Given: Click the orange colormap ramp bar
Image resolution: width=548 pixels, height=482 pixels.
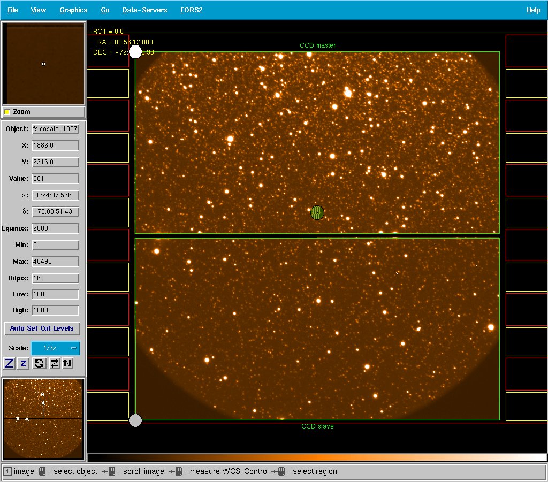Looking at the screenshot, I should 317,457.
